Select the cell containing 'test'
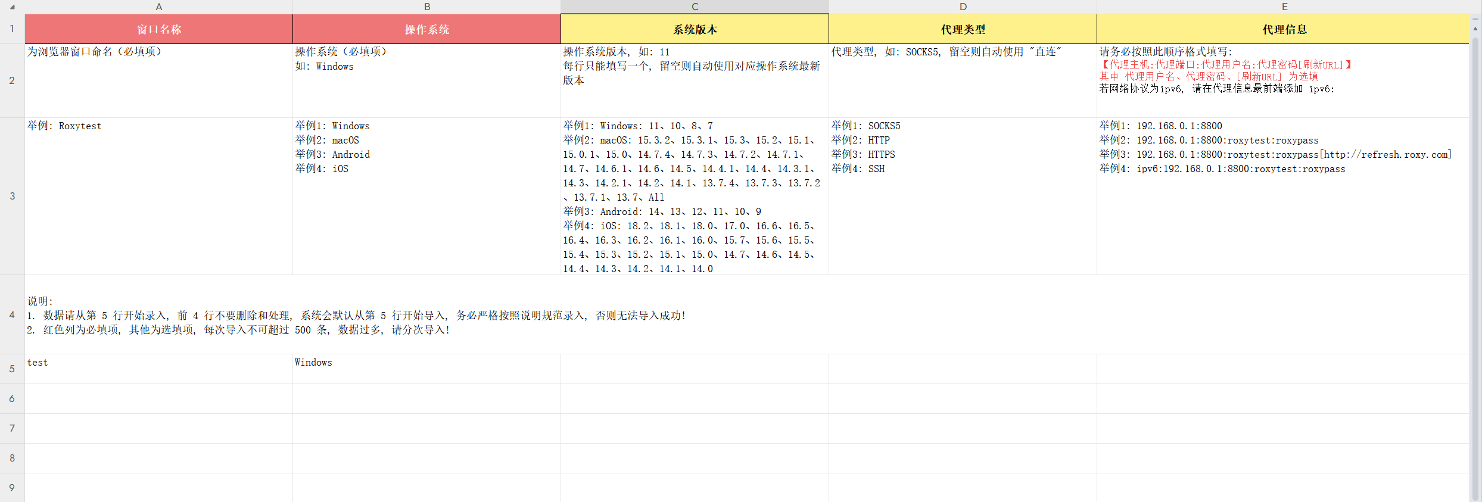 pyautogui.click(x=158, y=369)
